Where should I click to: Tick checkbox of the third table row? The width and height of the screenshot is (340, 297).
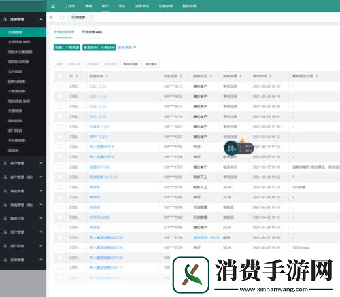point(60,106)
